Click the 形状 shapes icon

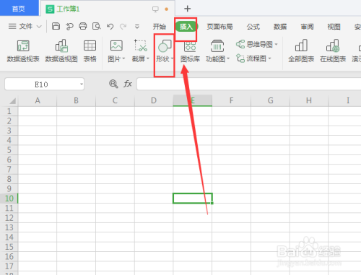click(165, 46)
